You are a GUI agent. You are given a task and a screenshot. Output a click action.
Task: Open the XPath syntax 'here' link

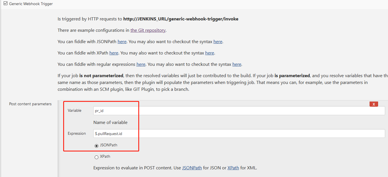209,53
